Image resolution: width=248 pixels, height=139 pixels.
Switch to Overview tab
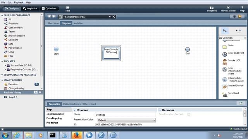(53, 23)
